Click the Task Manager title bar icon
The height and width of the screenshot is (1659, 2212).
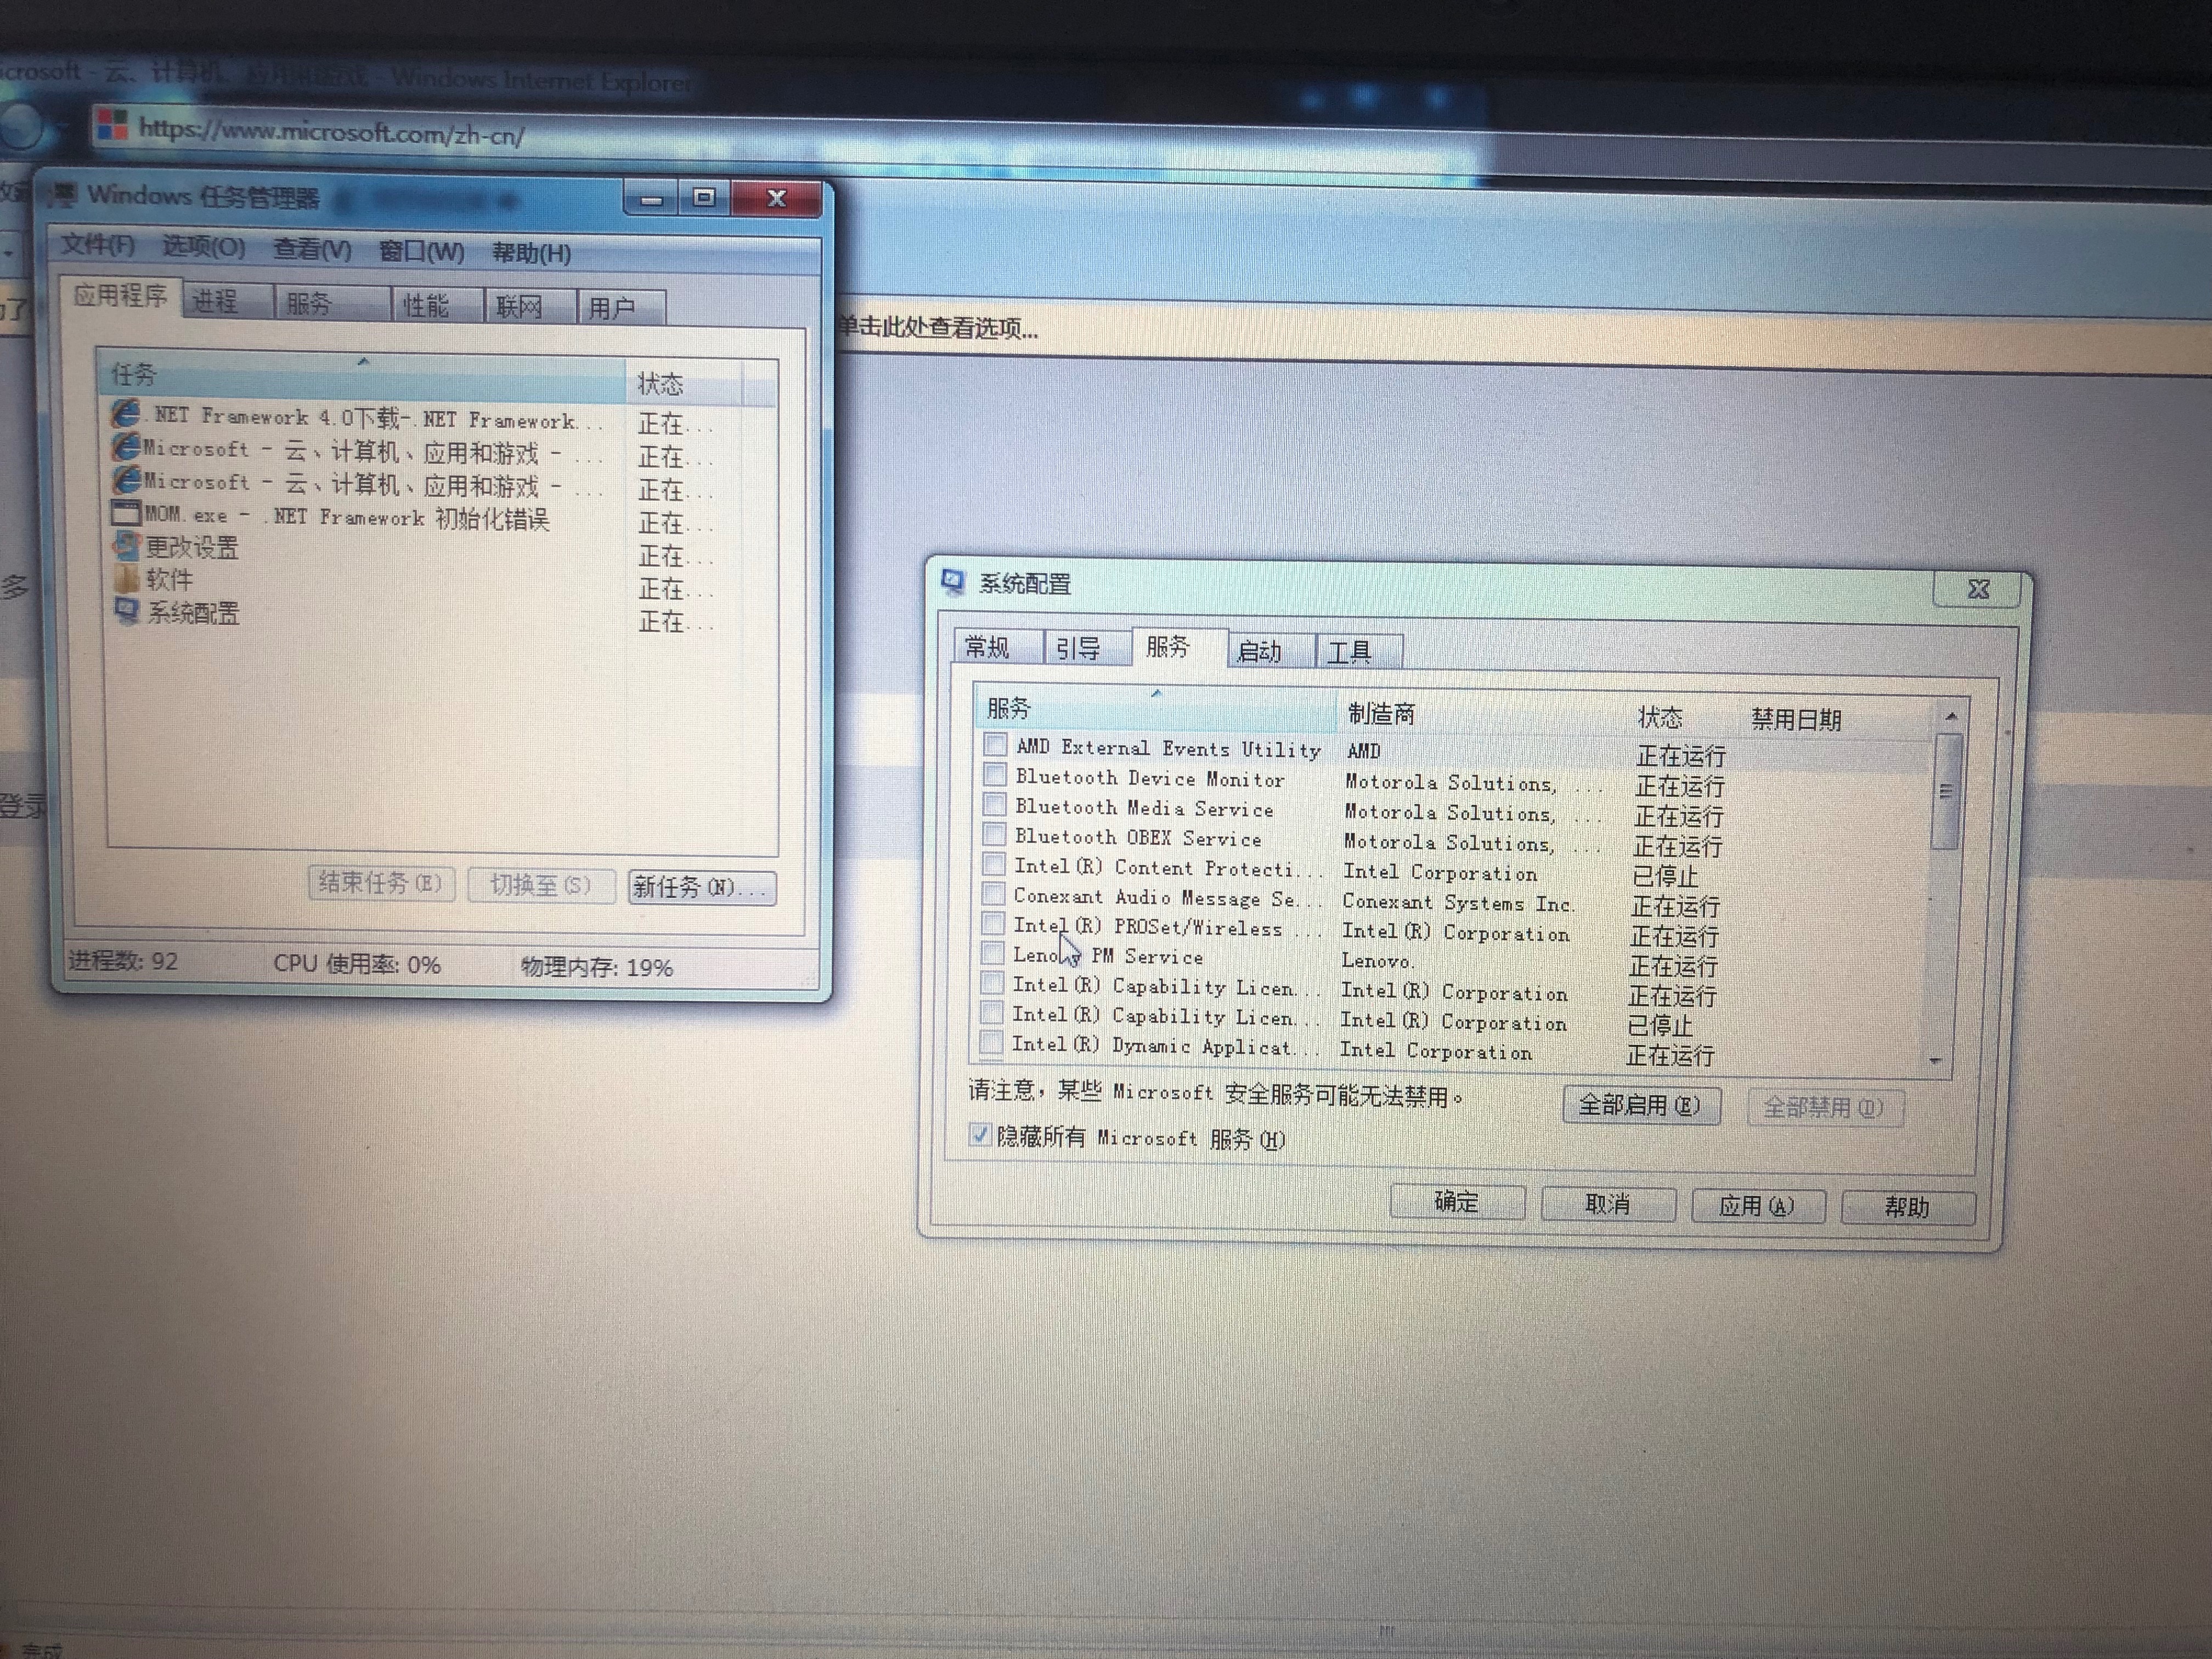click(63, 194)
